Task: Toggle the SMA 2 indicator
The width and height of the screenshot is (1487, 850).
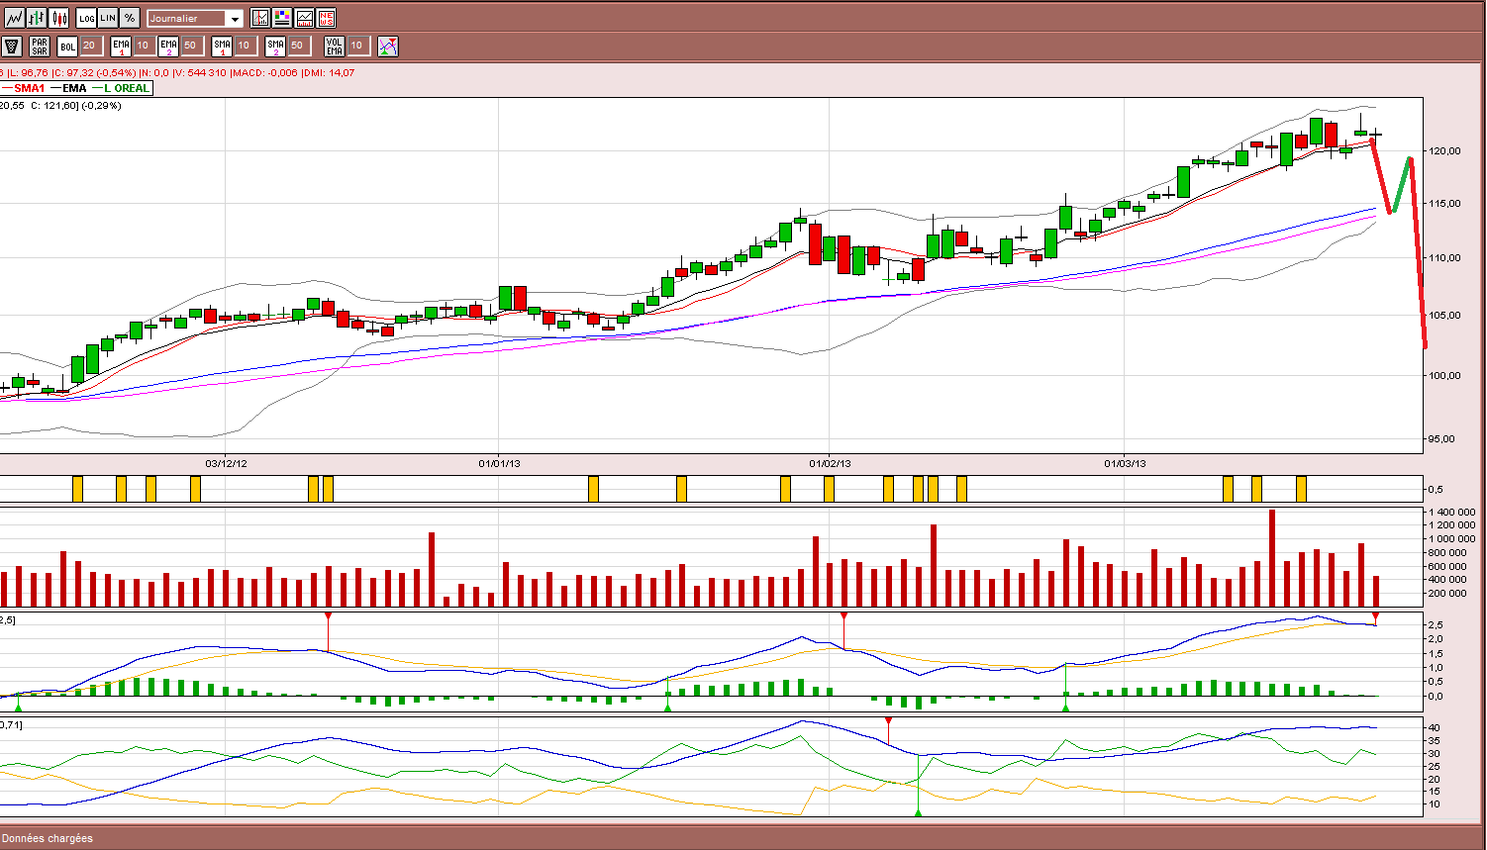Action: coord(275,46)
